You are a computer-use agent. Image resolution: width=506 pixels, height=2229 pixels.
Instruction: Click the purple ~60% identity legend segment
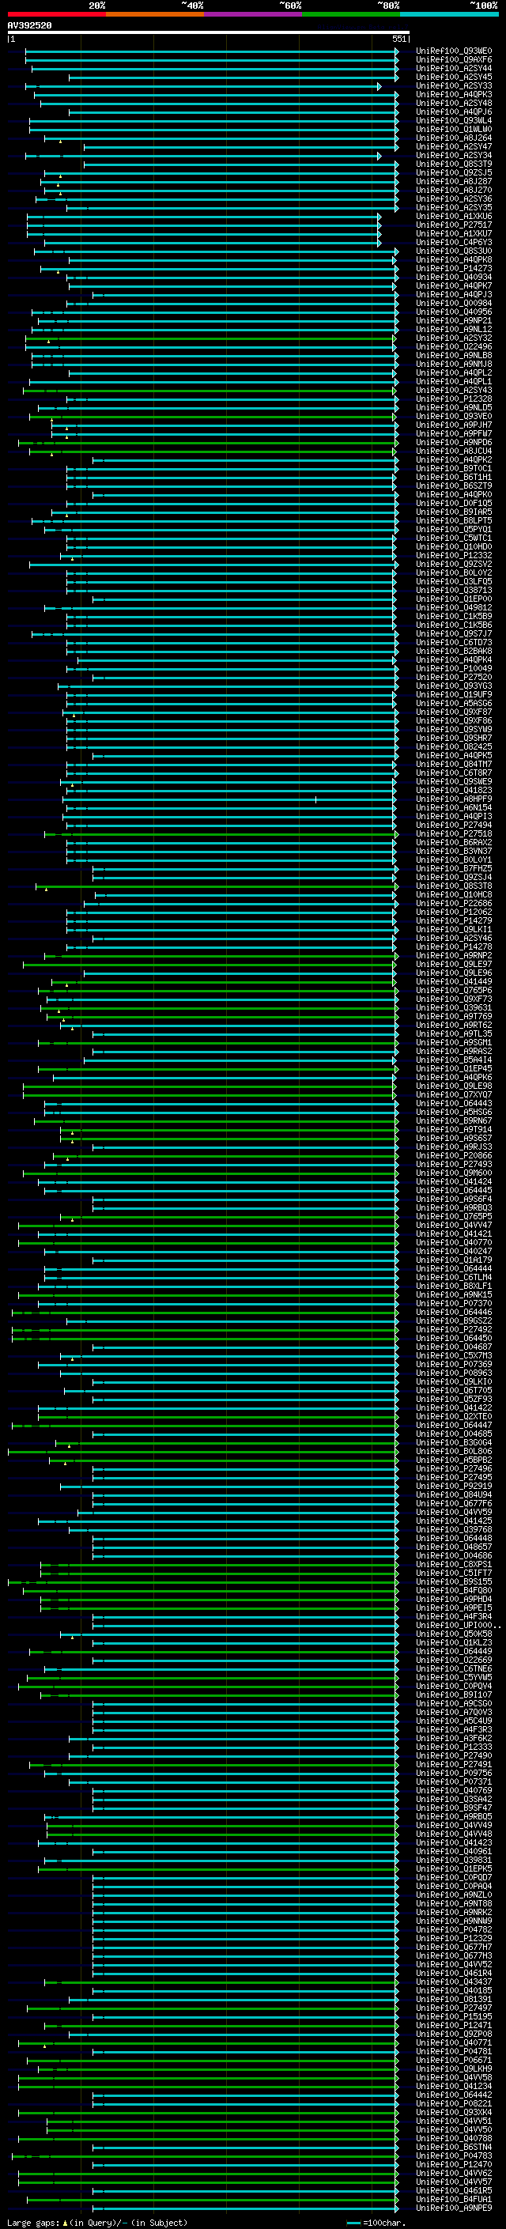point(252,14)
